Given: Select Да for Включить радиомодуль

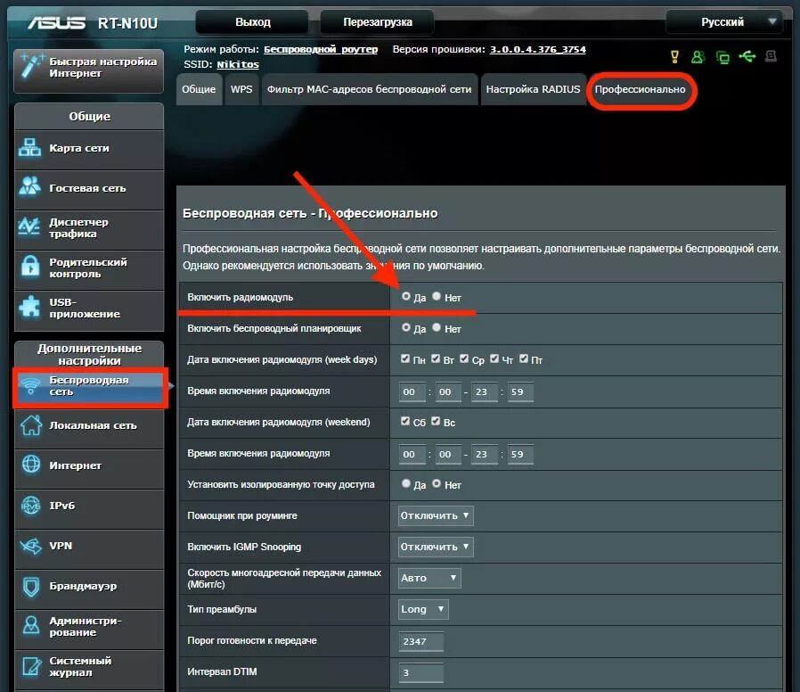Looking at the screenshot, I should [406, 296].
